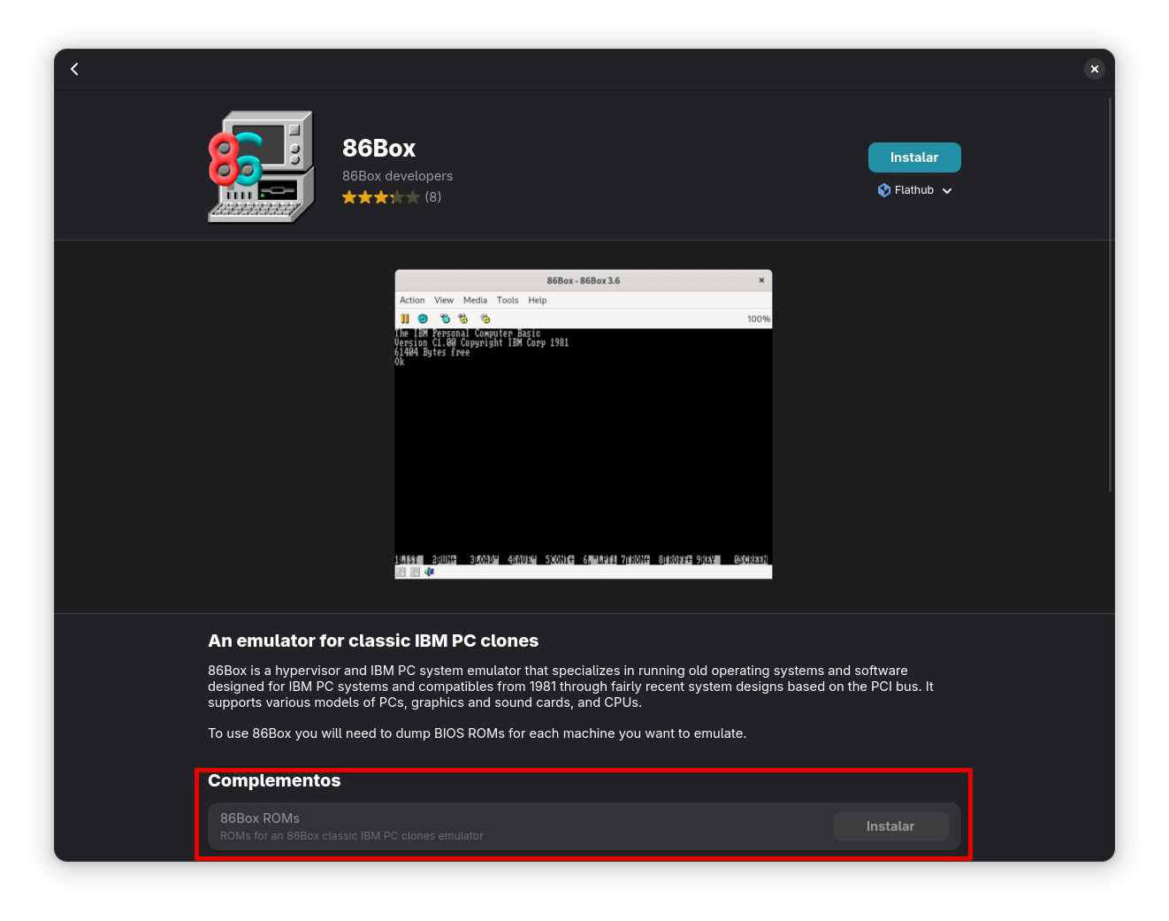Close the 86Box details dialog
The width and height of the screenshot is (1169, 921).
pyautogui.click(x=1095, y=69)
